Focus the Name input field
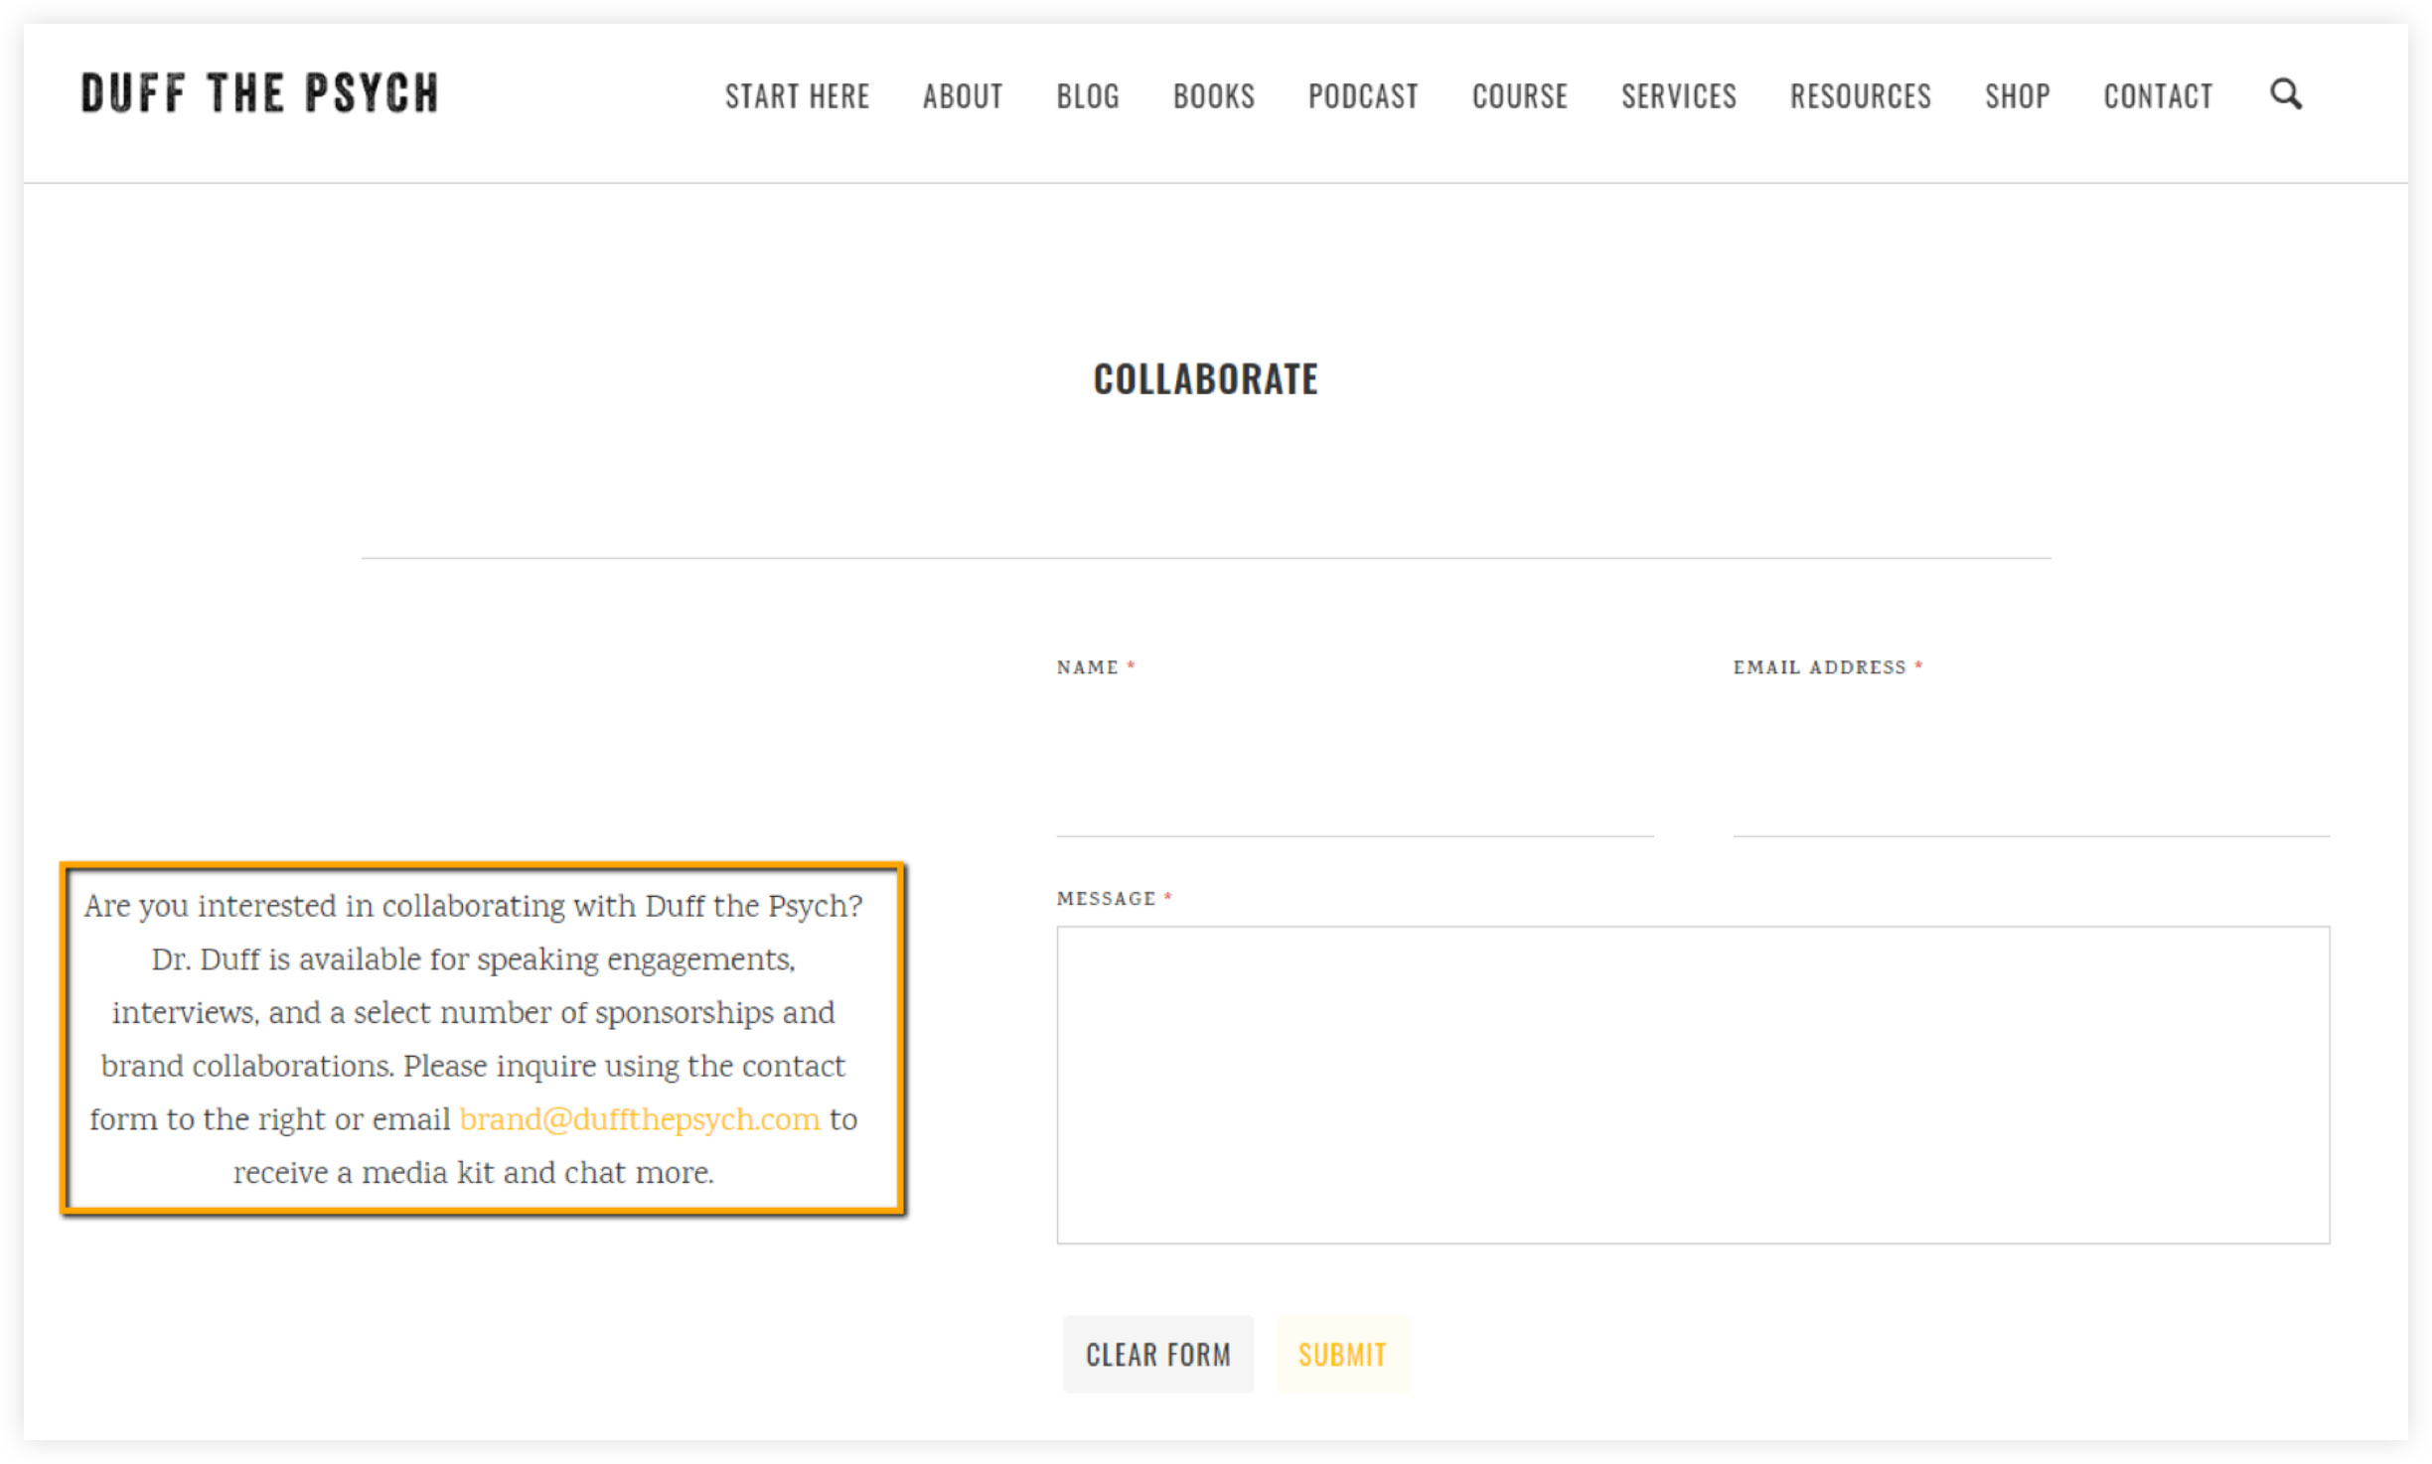 click(x=1355, y=765)
